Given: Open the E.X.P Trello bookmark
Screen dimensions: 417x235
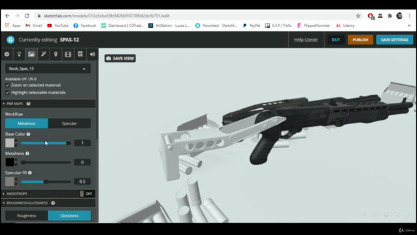Looking at the screenshot, I should coord(278,25).
